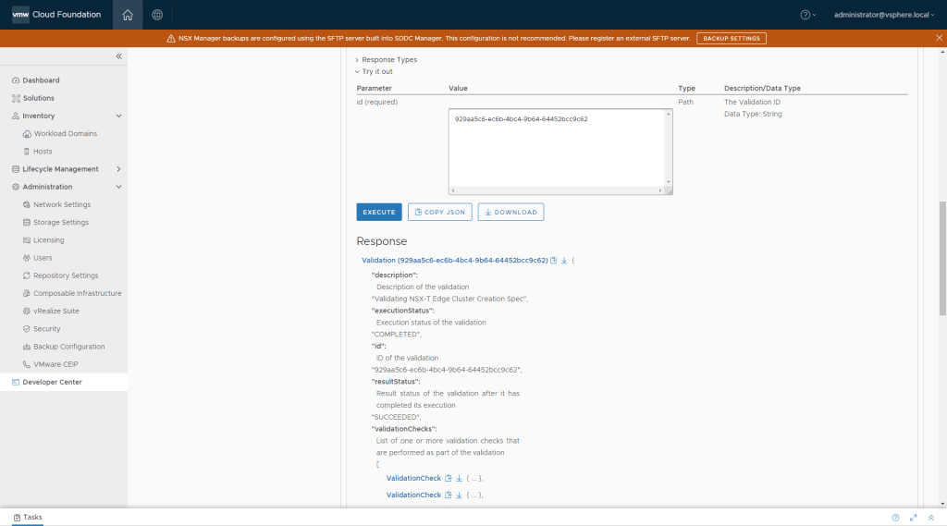Collapse the left navigation sidebar
Viewport: 947px width, 526px height.
[x=118, y=57]
